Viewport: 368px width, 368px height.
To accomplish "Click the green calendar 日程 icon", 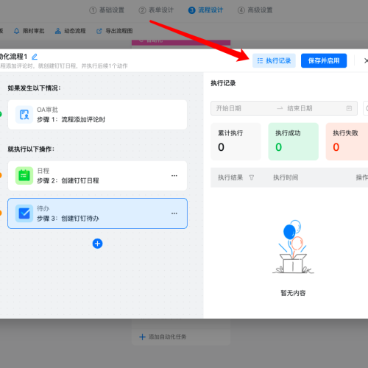I will coord(24,176).
